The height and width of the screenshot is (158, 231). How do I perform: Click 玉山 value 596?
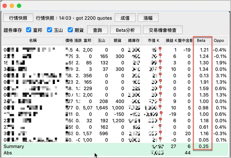[104, 133]
